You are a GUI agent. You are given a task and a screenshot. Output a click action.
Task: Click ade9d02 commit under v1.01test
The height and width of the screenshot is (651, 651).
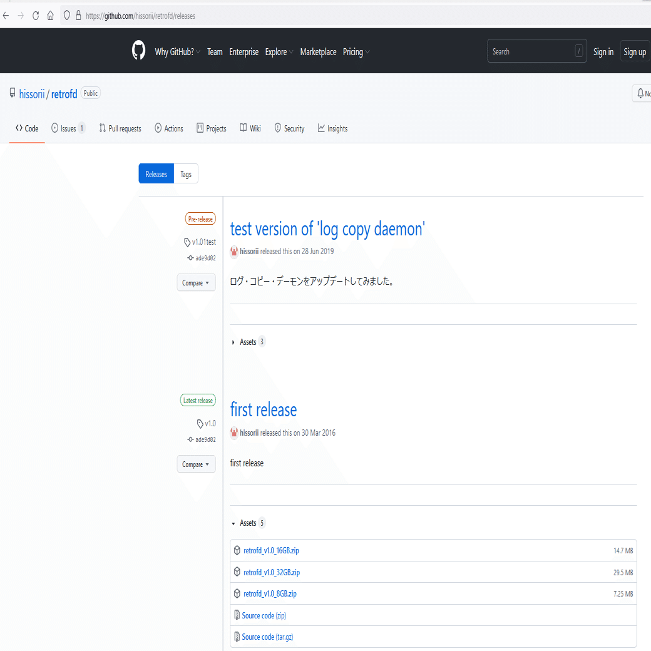(x=205, y=258)
